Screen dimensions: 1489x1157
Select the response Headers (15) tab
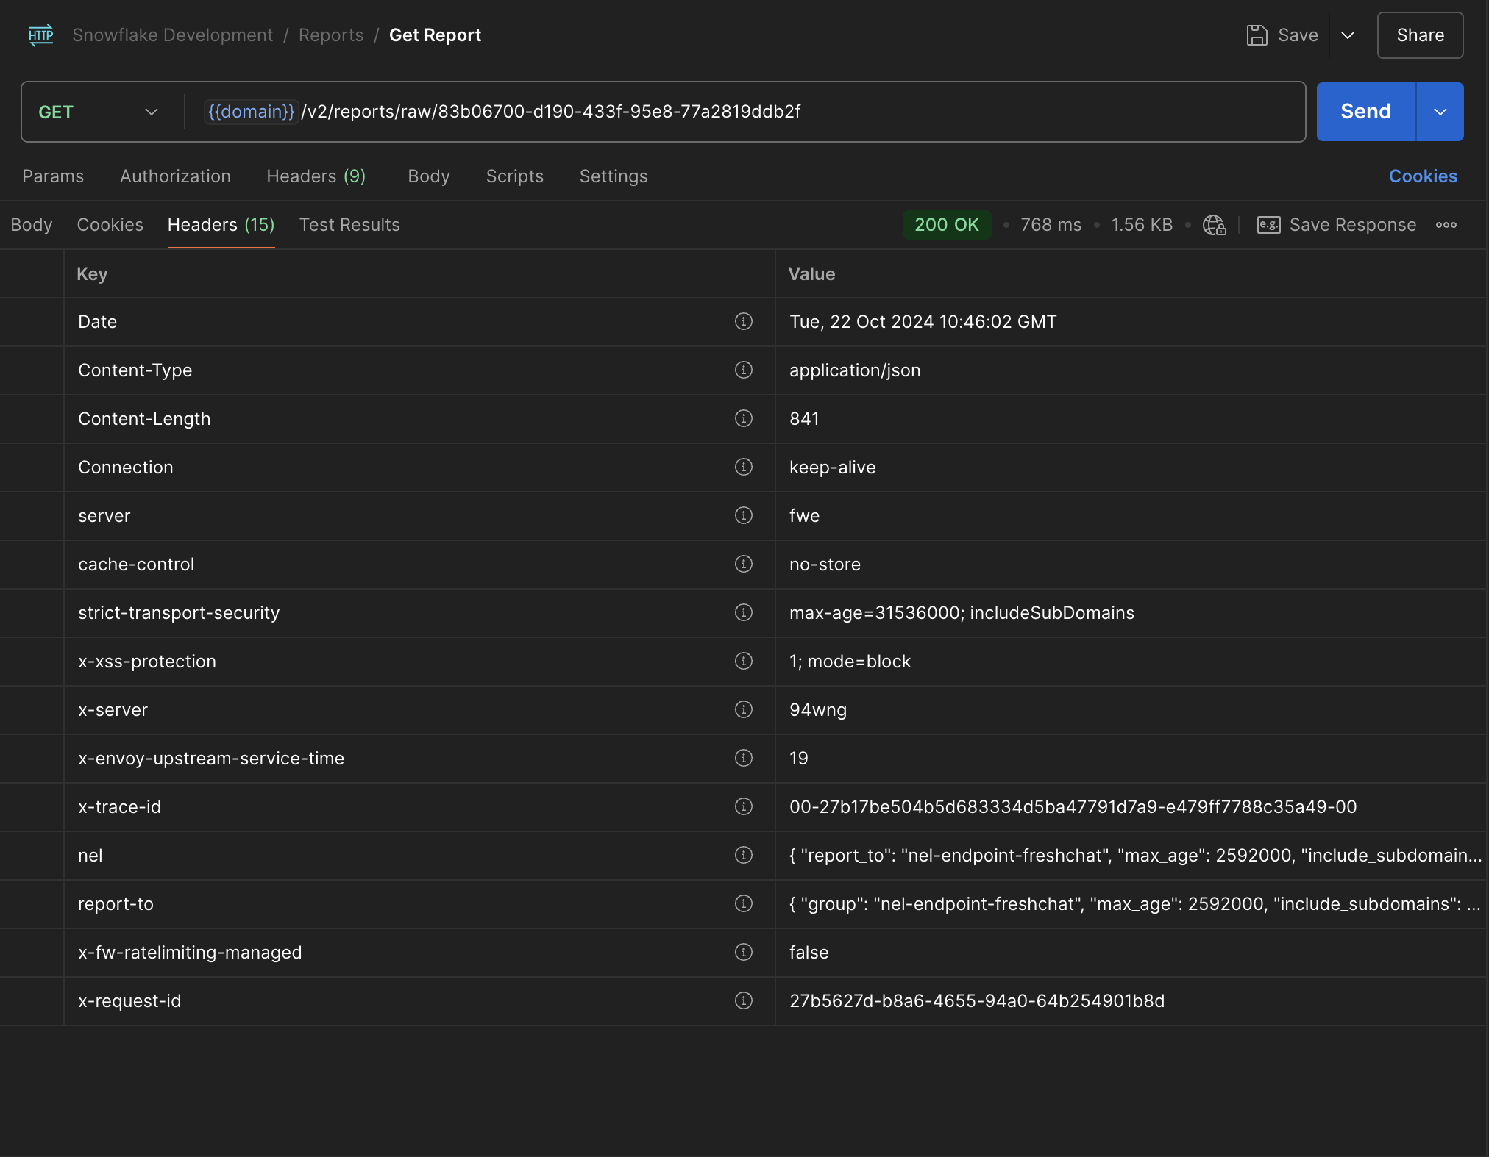[221, 225]
